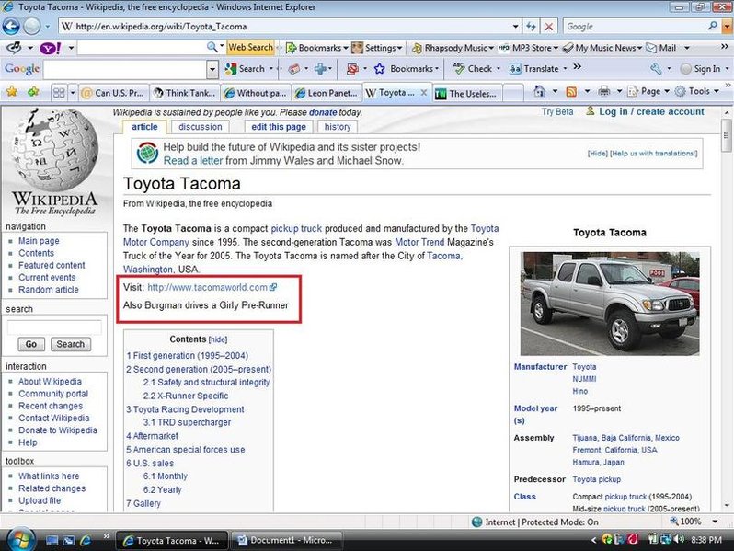Screen dimensions: 734x551
Task: Click the Try Beta link
Action: [x=557, y=112]
